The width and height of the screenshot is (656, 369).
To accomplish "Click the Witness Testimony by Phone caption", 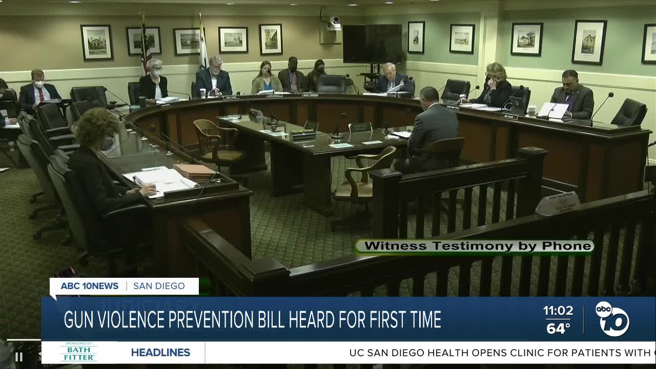I will pos(474,246).
